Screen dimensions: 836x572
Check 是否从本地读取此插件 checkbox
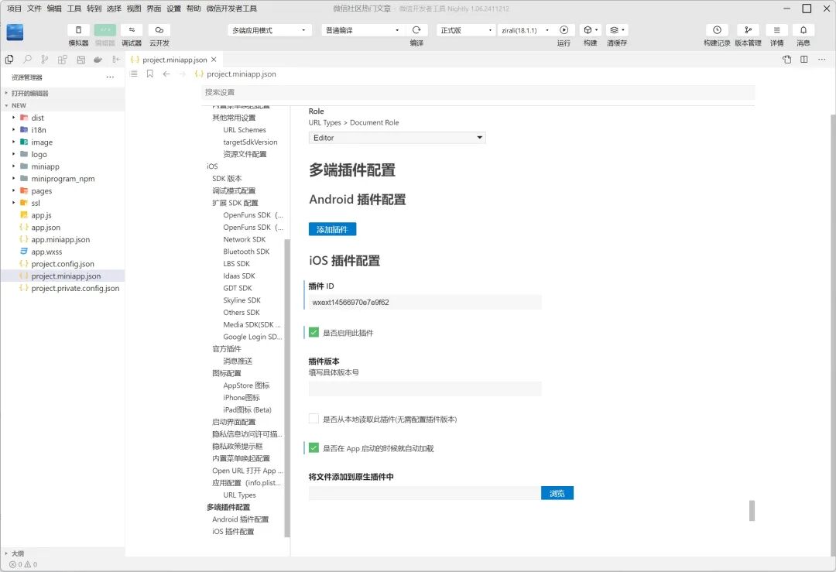tap(313, 419)
